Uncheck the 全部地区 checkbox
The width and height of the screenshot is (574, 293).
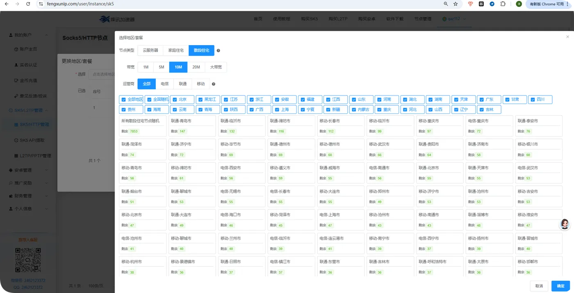124,100
